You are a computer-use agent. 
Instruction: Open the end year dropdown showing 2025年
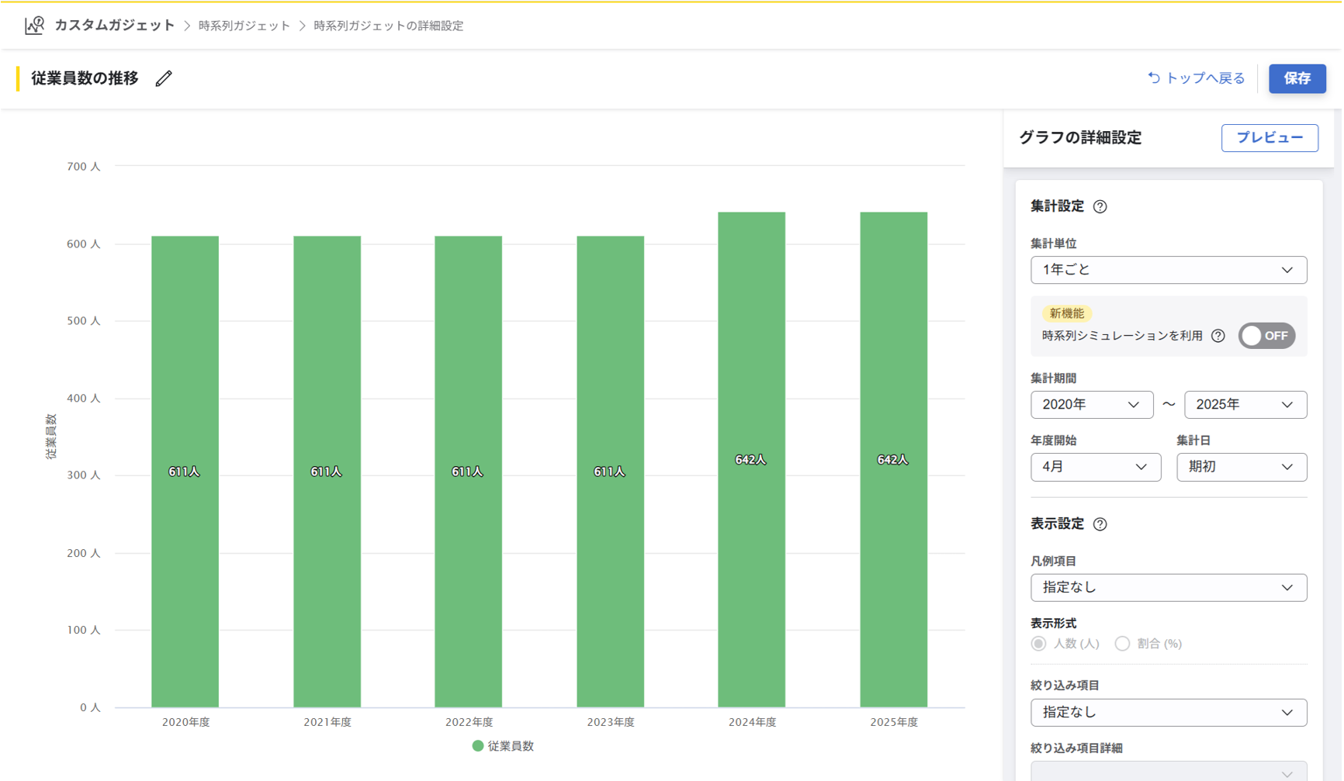[x=1245, y=405]
